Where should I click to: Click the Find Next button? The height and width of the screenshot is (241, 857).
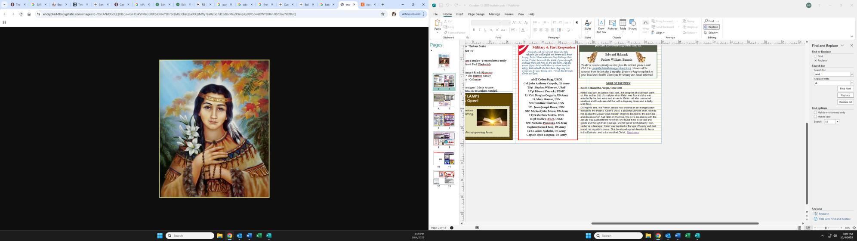[845, 89]
